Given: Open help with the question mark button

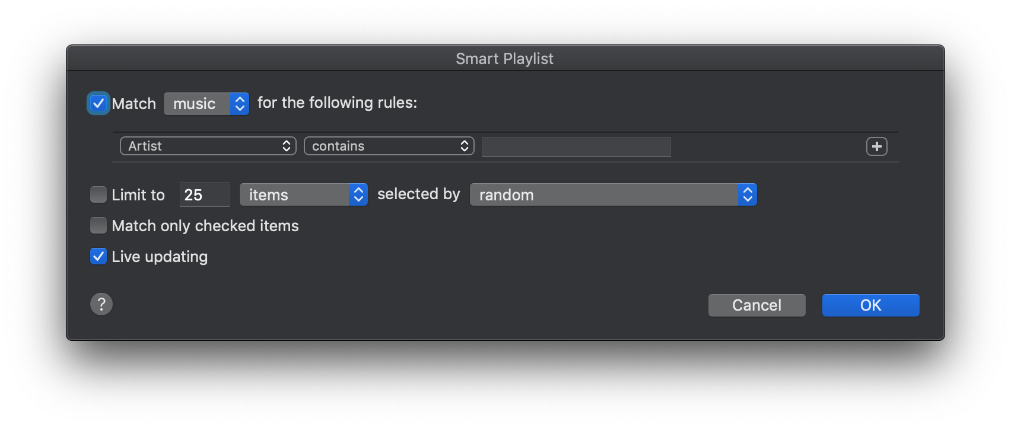Looking at the screenshot, I should (101, 304).
